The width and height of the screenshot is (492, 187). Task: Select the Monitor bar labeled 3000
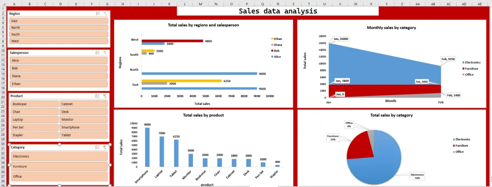[190, 160]
